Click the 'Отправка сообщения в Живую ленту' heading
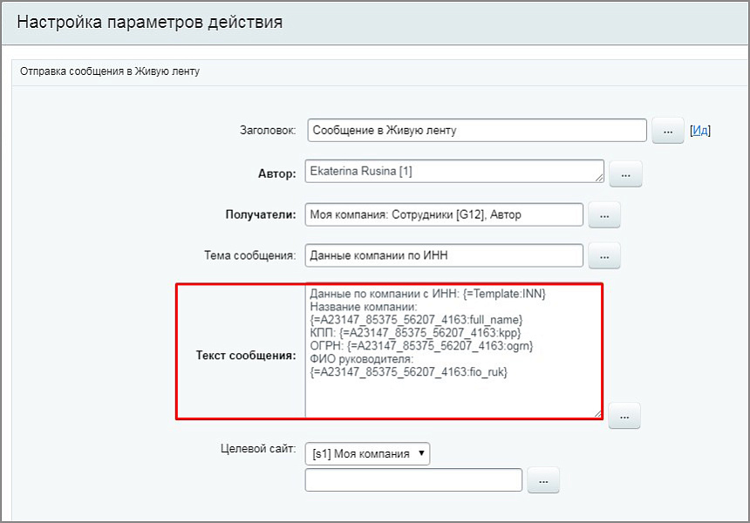 point(110,71)
